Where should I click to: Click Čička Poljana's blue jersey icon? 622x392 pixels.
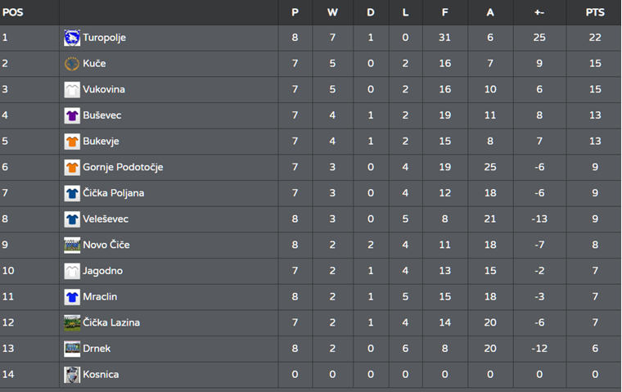coord(72,193)
